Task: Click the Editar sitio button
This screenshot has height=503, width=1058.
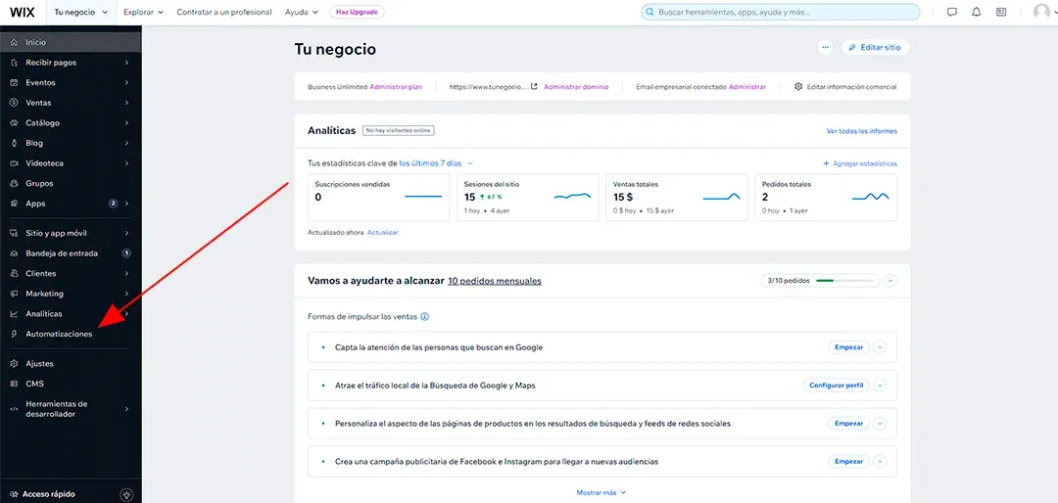Action: point(875,47)
